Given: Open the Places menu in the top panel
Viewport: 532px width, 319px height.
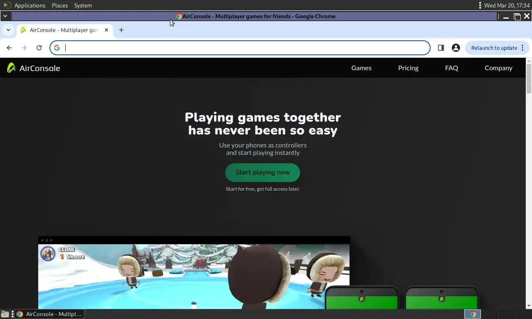Looking at the screenshot, I should 60,5.
